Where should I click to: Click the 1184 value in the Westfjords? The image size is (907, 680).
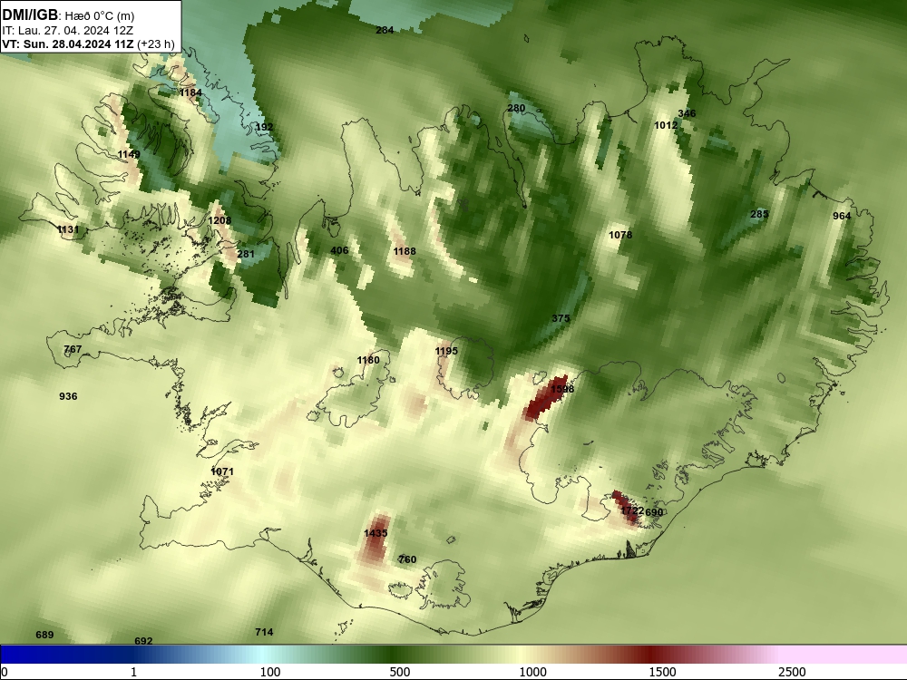pos(190,92)
